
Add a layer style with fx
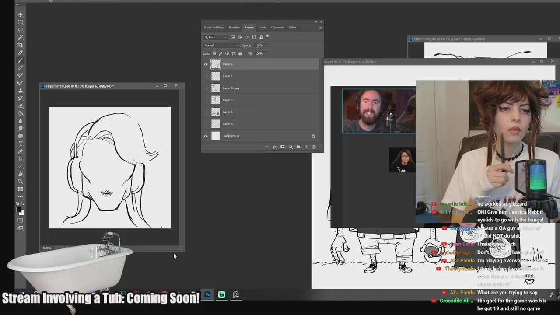(275, 147)
